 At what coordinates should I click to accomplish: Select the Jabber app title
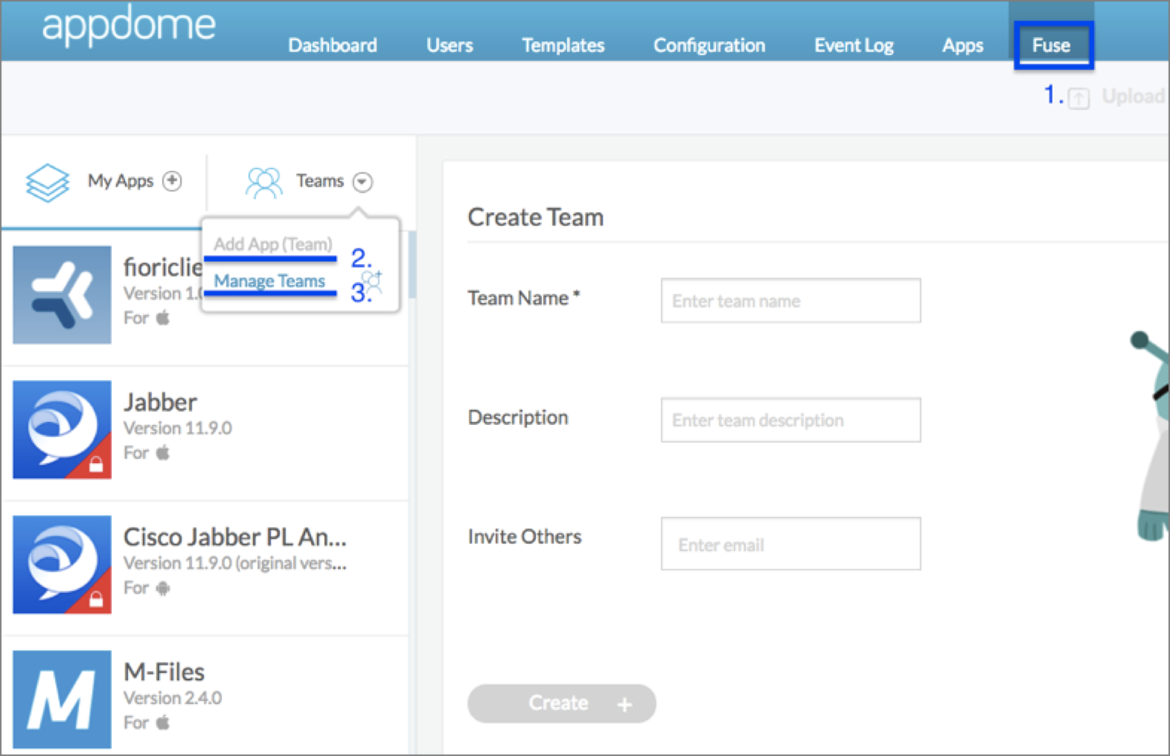coord(160,402)
